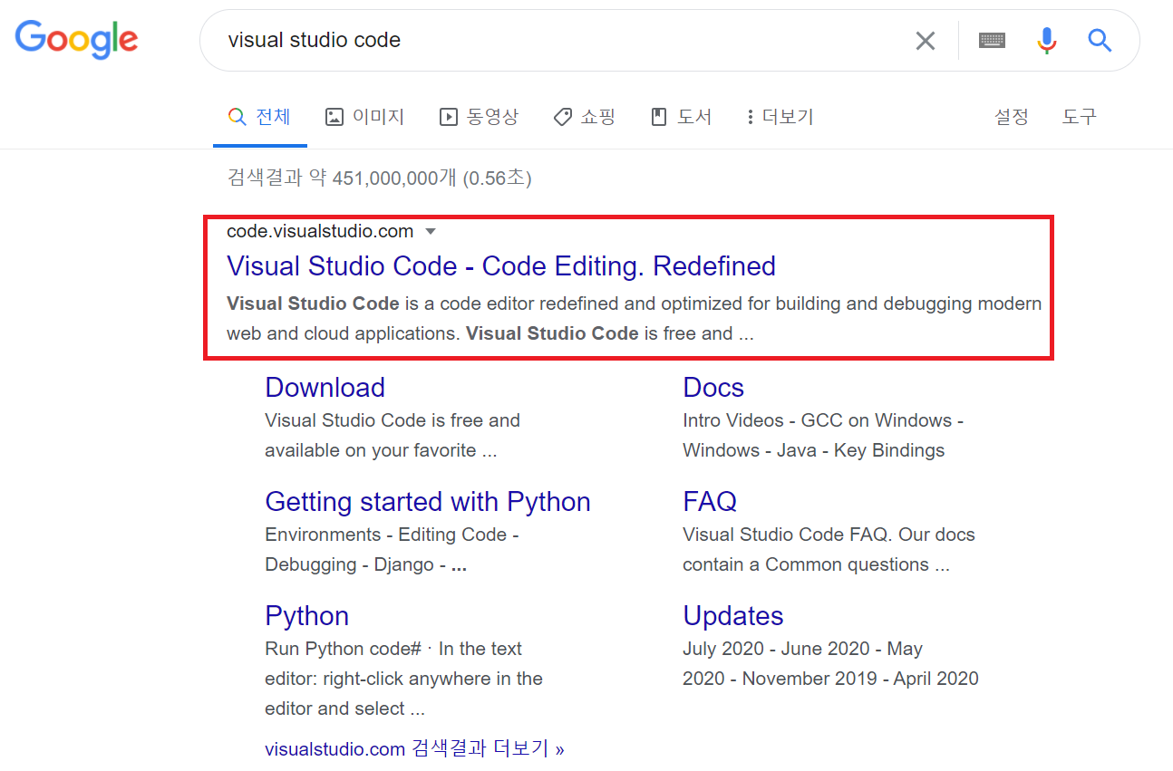Open the Download sitelink
1173x771 pixels.
[x=325, y=388]
